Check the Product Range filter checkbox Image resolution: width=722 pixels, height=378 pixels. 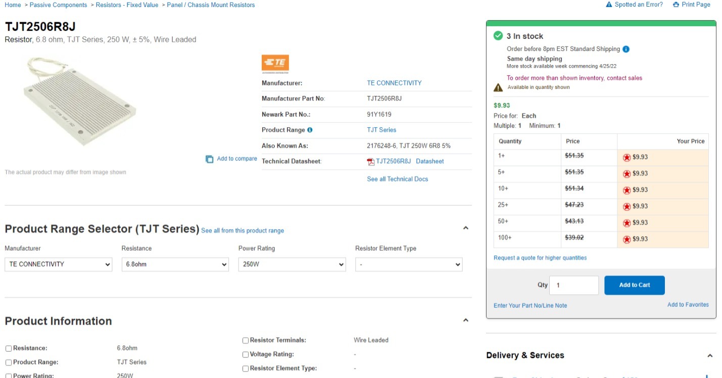9,362
